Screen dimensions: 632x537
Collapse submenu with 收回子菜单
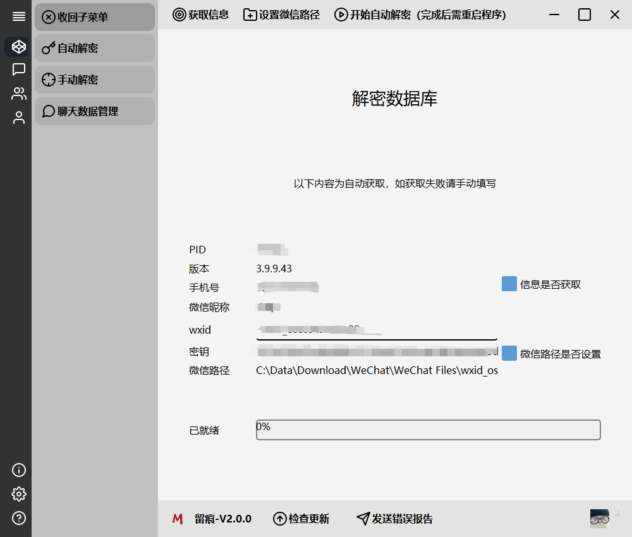pyautogui.click(x=95, y=17)
